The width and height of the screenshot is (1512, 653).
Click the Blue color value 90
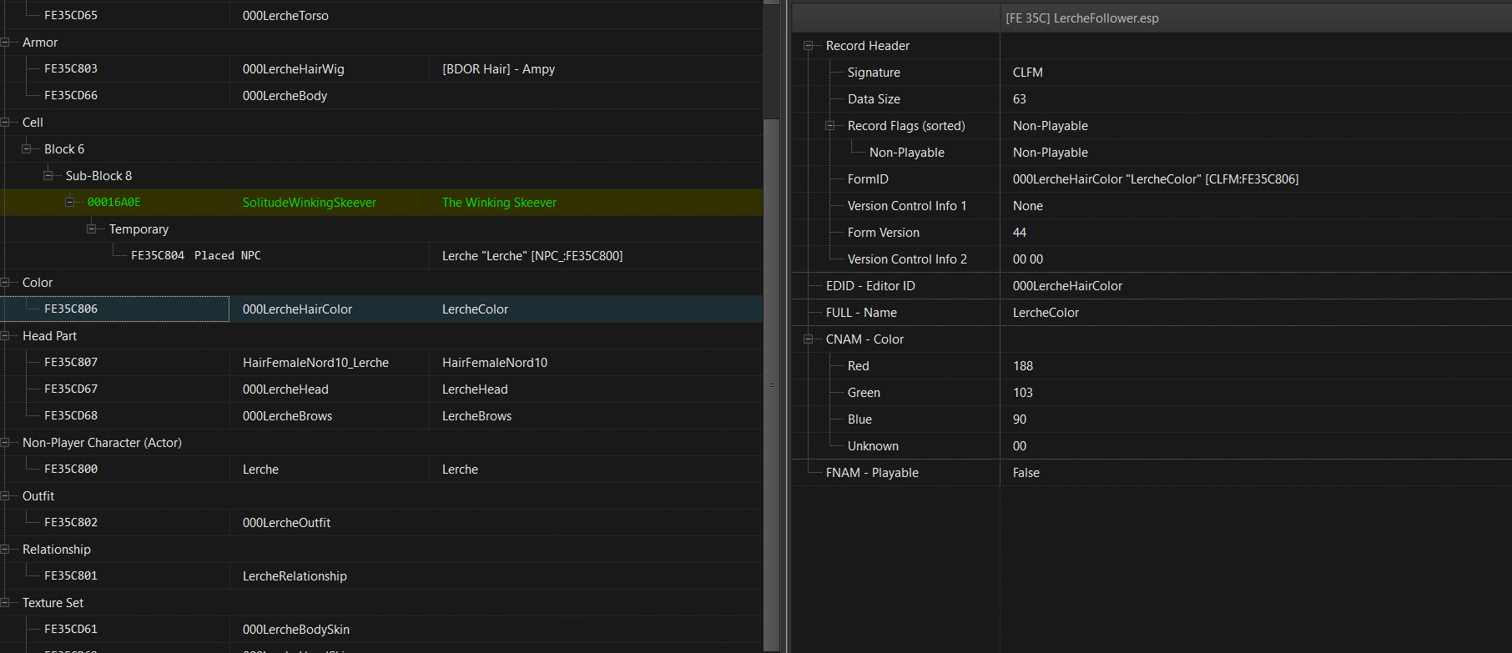point(1020,419)
